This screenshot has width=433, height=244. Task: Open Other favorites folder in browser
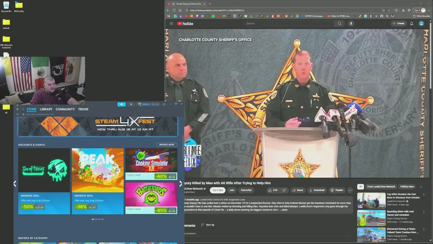click(421, 16)
